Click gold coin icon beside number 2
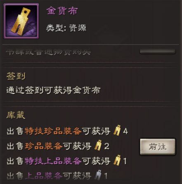The width and height of the screenshot is (182, 184). pyautogui.click(x=98, y=145)
